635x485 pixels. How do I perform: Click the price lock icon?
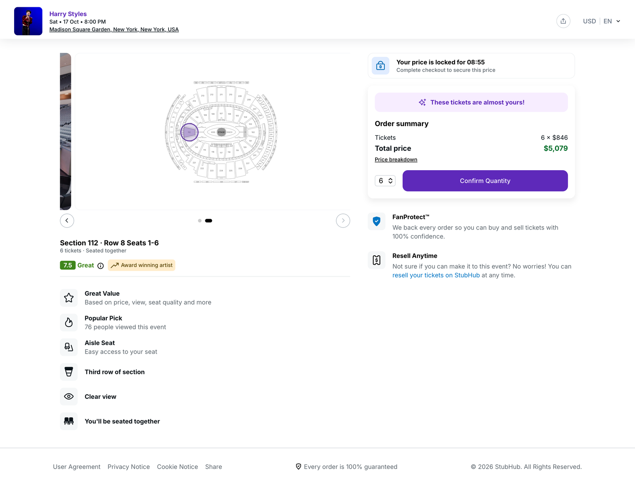click(x=380, y=65)
